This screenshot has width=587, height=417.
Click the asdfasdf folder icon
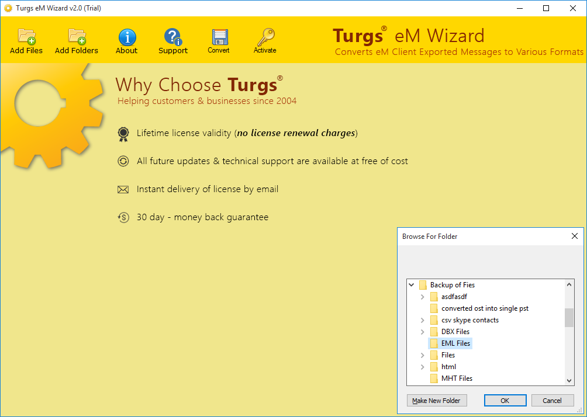pyautogui.click(x=434, y=297)
